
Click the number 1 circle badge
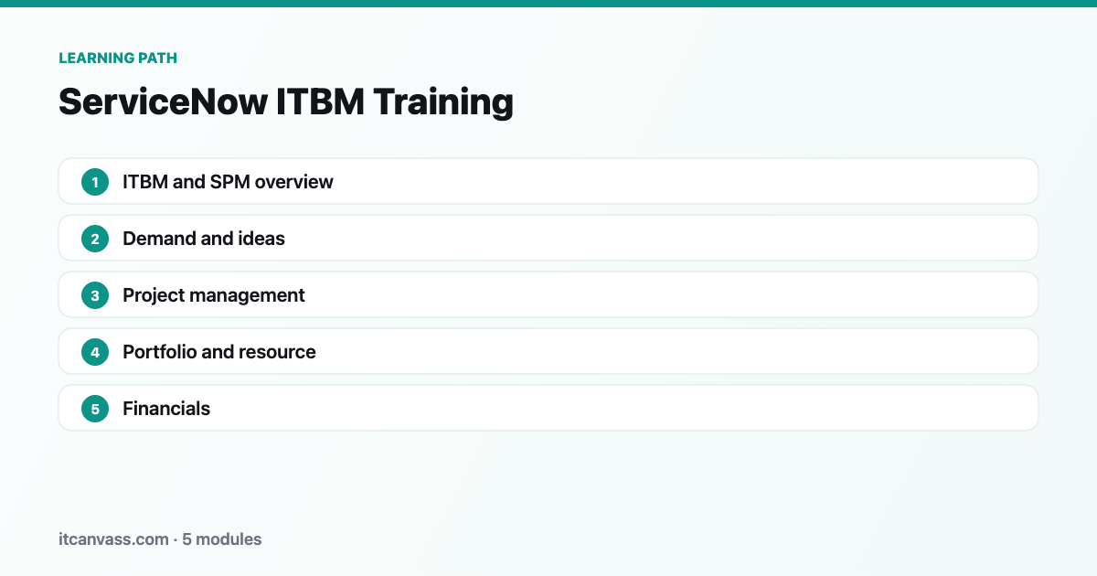95,182
